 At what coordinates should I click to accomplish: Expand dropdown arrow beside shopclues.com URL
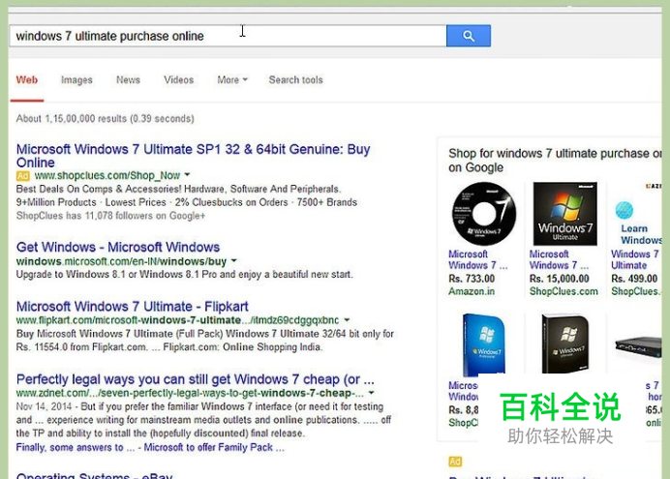[187, 175]
